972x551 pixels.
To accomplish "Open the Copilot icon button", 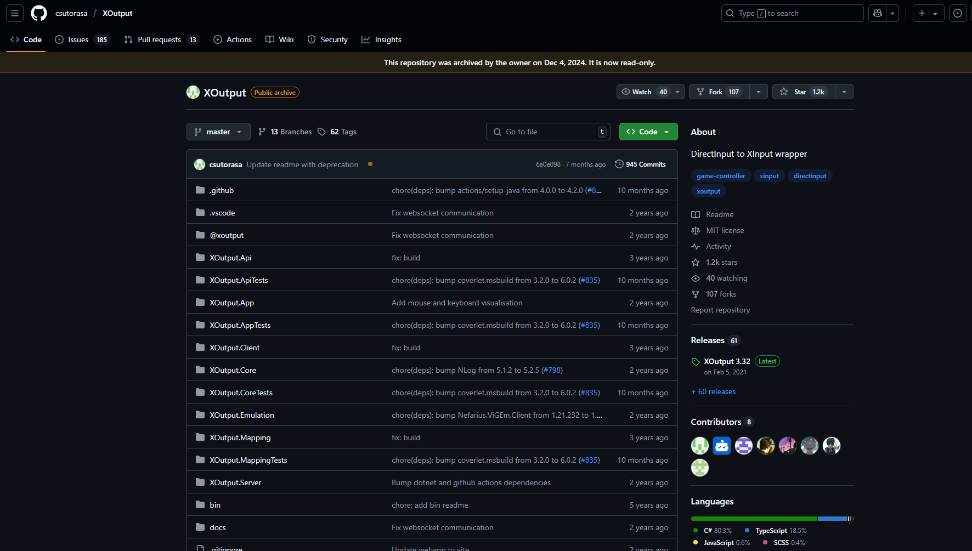I will tap(878, 13).
